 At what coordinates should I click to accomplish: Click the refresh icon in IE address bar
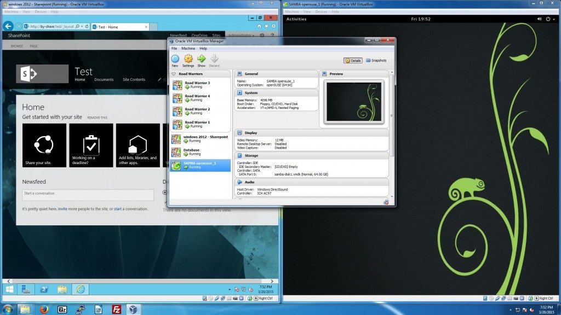click(x=87, y=26)
